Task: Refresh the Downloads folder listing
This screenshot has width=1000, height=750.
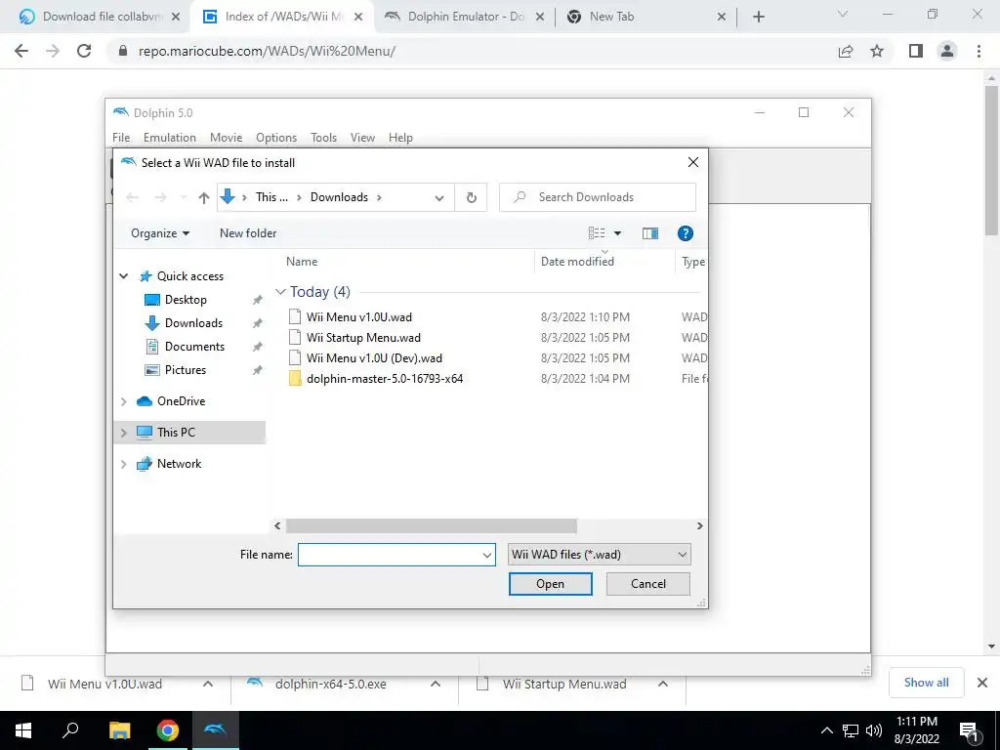Action: [472, 197]
